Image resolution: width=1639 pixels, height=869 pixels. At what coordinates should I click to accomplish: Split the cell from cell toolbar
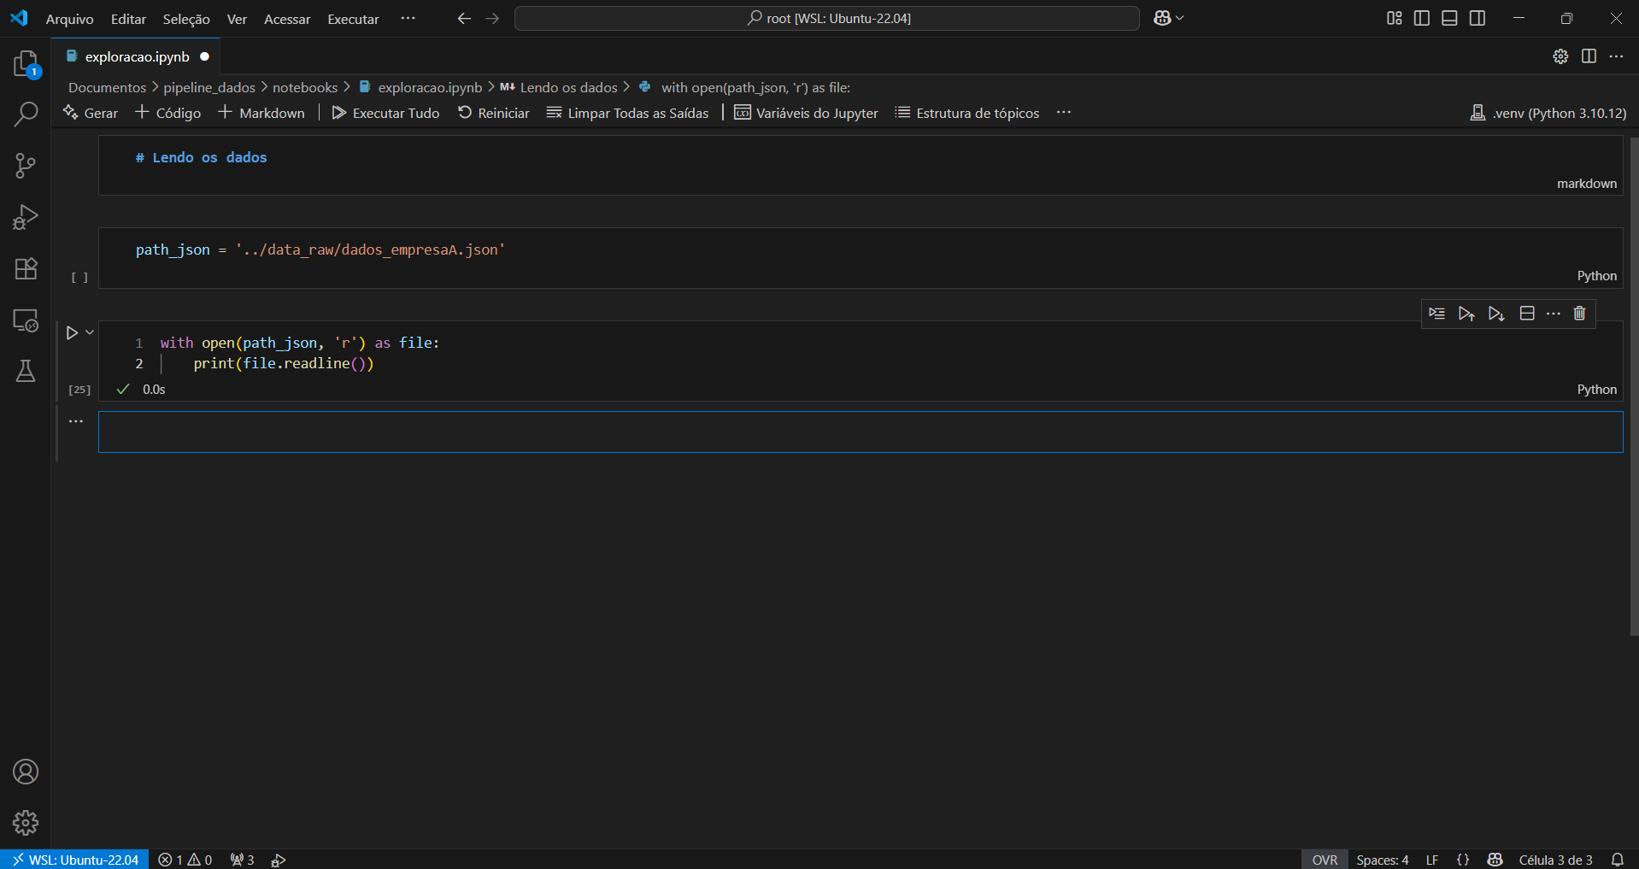pyautogui.click(x=1527, y=314)
